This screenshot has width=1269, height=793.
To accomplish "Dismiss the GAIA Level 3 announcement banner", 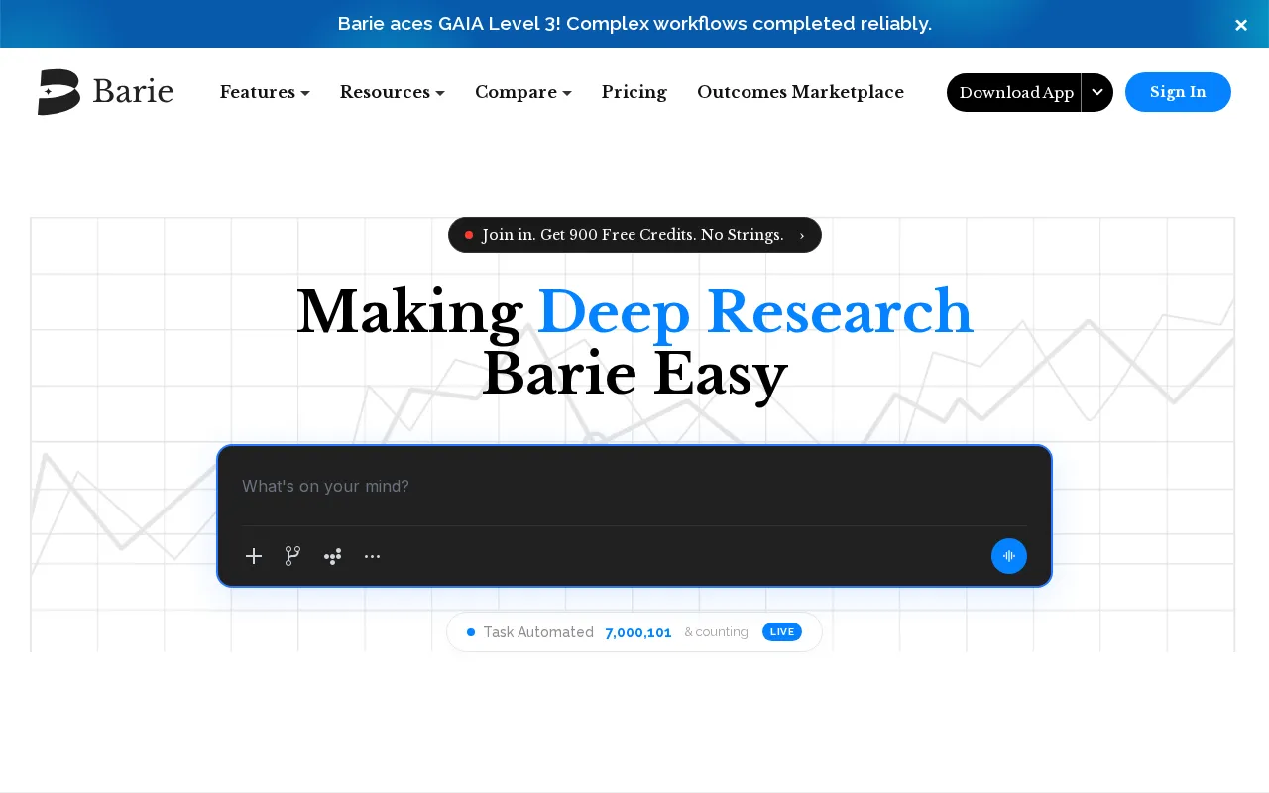I will point(1240,25).
